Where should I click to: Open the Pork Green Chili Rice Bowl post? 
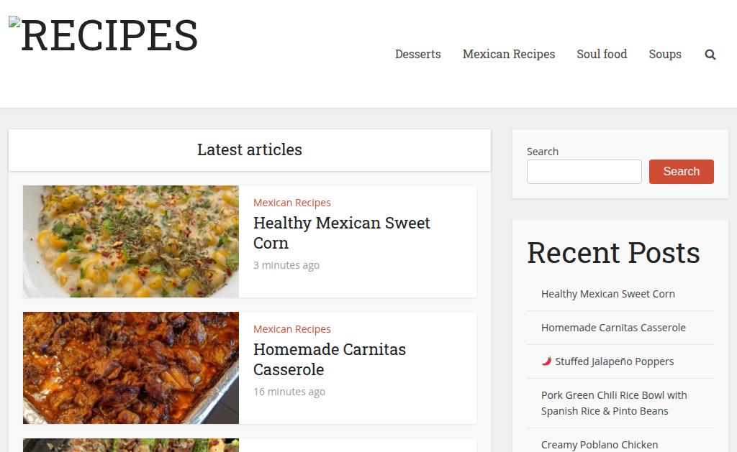614,402
